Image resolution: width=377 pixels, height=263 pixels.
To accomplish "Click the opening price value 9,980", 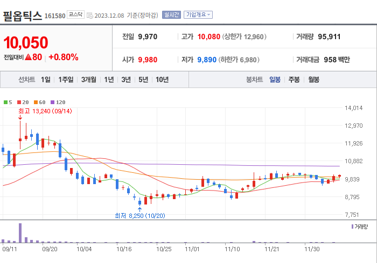I will click(148, 60).
